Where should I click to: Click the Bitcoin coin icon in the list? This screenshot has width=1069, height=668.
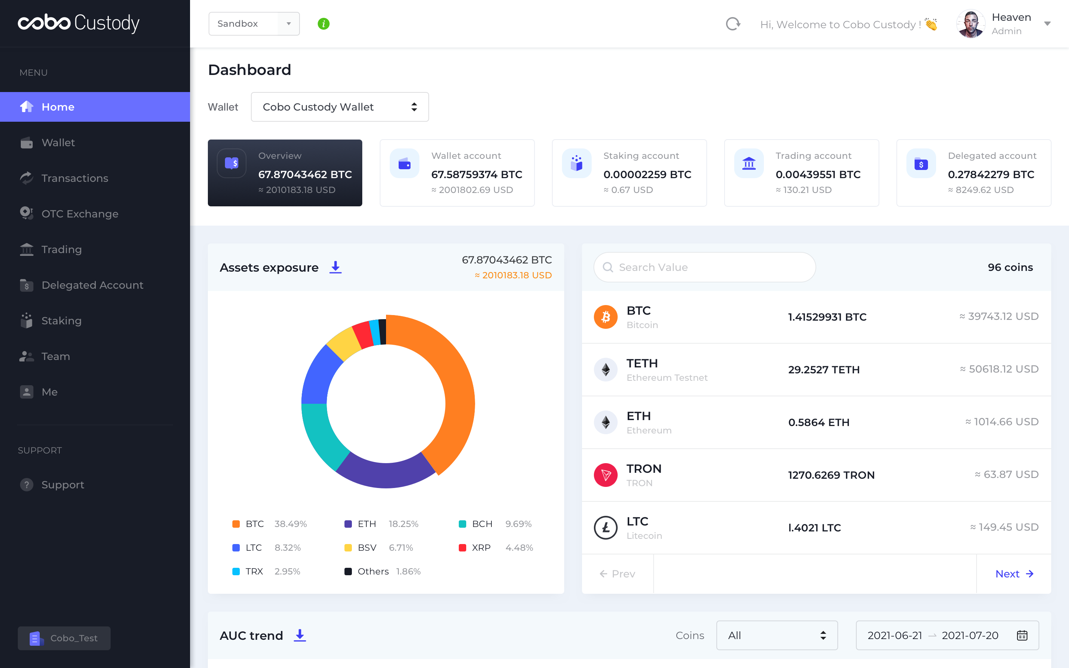tap(606, 317)
